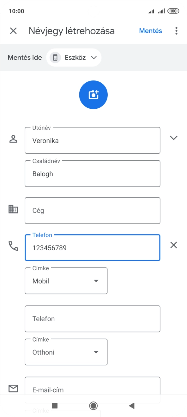Tap the add contact photo camera icon
The width and height of the screenshot is (187, 417).
pyautogui.click(x=93, y=94)
